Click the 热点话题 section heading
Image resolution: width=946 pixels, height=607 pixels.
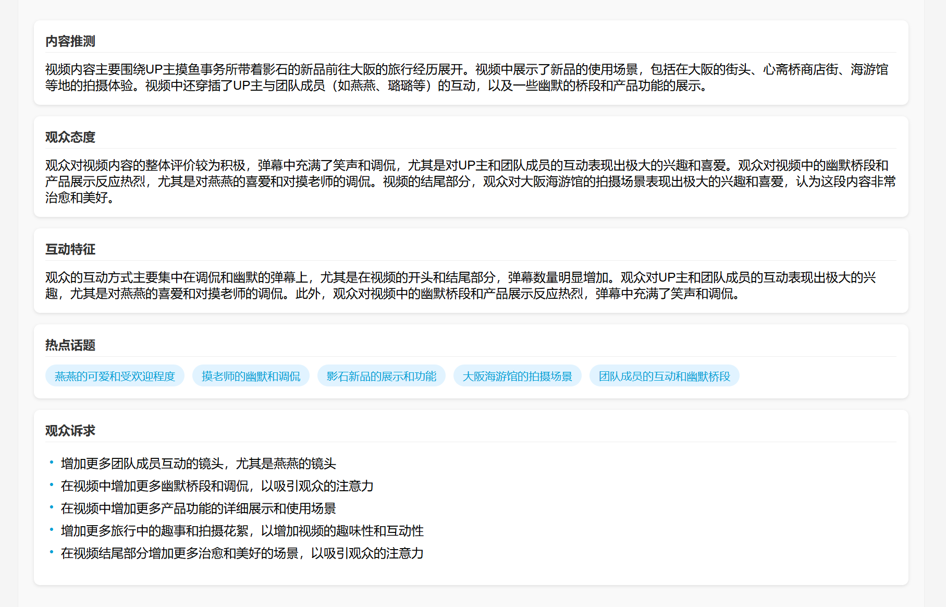click(70, 345)
